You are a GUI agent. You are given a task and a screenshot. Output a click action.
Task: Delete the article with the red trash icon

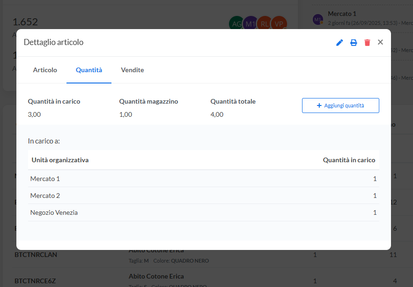(367, 43)
